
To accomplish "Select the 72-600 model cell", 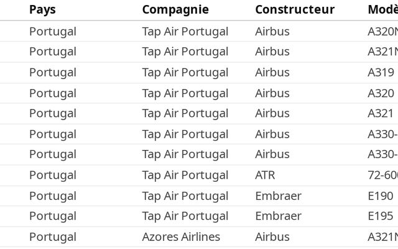I will pos(382,175).
